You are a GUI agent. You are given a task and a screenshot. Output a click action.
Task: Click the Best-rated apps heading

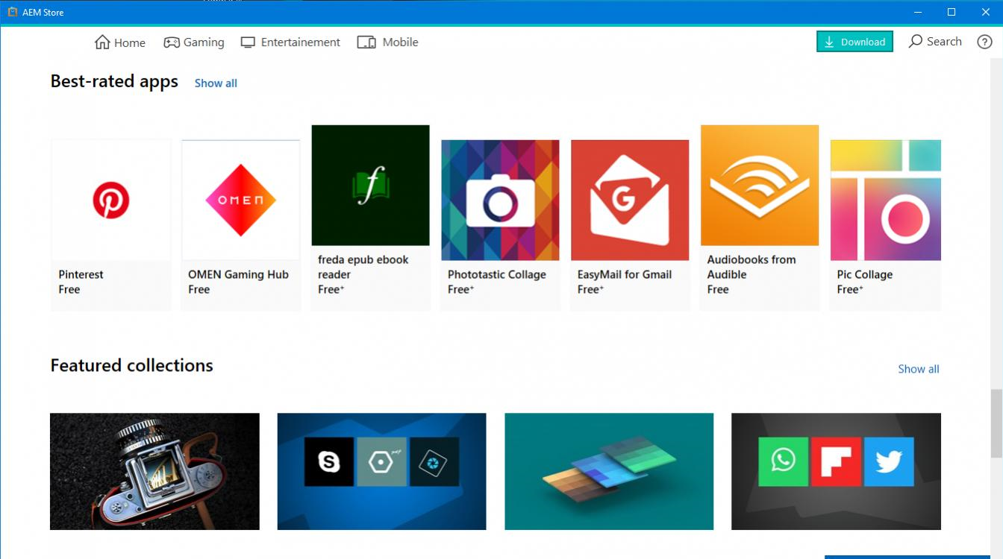click(x=114, y=81)
